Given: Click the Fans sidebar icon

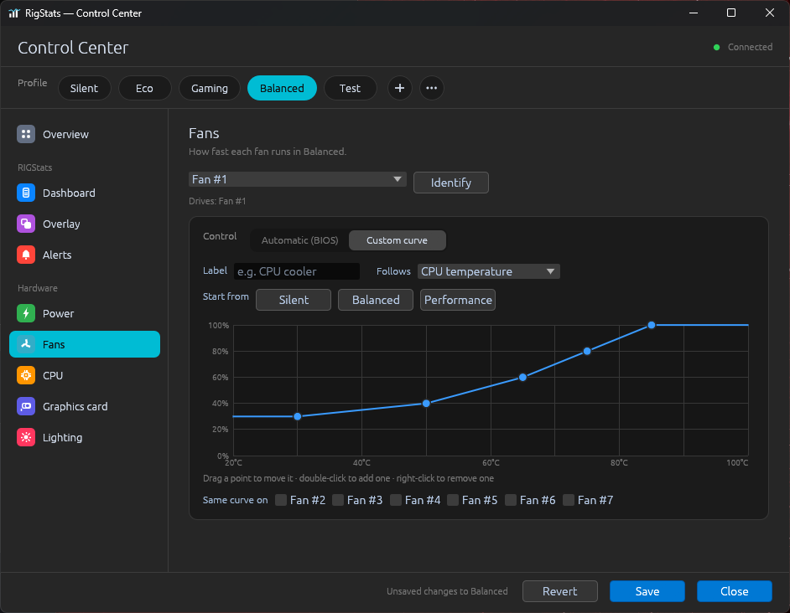Looking at the screenshot, I should pyautogui.click(x=26, y=344).
